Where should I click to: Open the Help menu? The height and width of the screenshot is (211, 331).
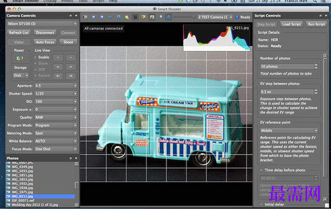113,1
